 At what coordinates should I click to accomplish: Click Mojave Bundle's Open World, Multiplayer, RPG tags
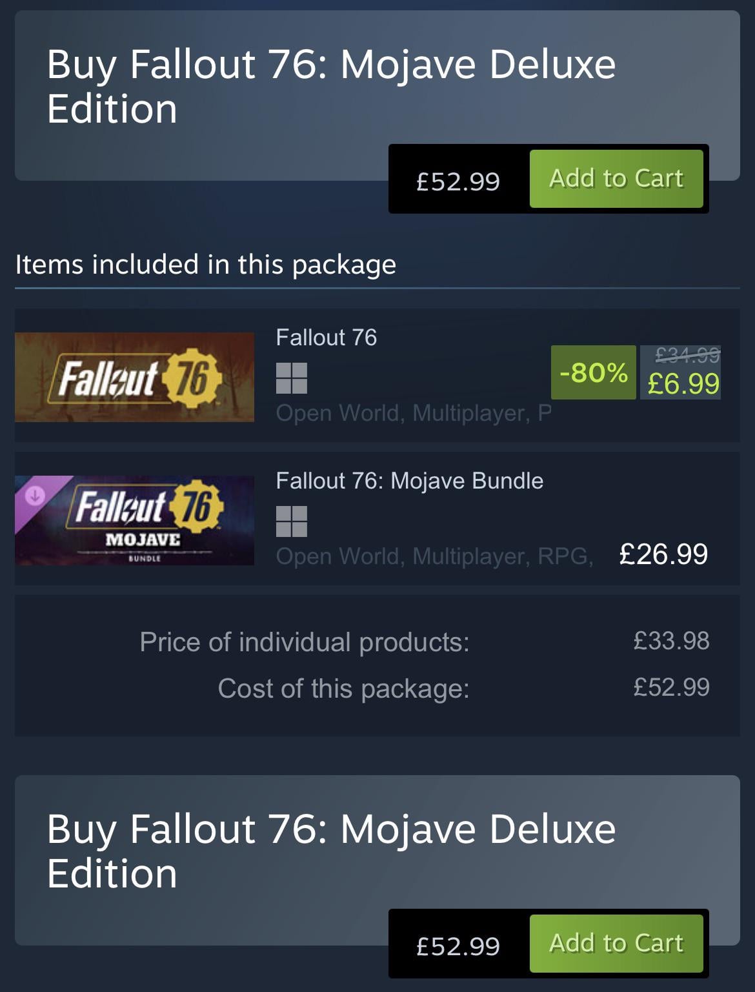(434, 556)
